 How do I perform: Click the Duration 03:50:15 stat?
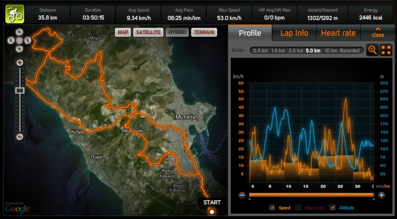tap(93, 14)
